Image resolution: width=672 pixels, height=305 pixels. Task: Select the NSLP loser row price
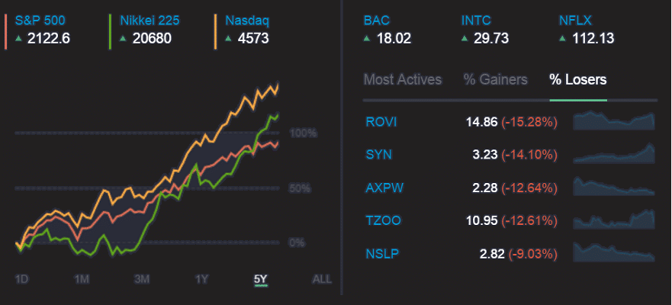[x=491, y=254]
